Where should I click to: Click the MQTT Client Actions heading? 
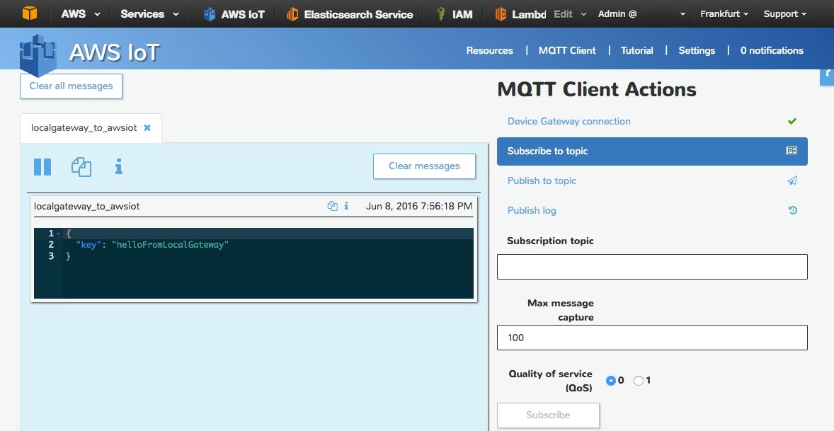(597, 89)
